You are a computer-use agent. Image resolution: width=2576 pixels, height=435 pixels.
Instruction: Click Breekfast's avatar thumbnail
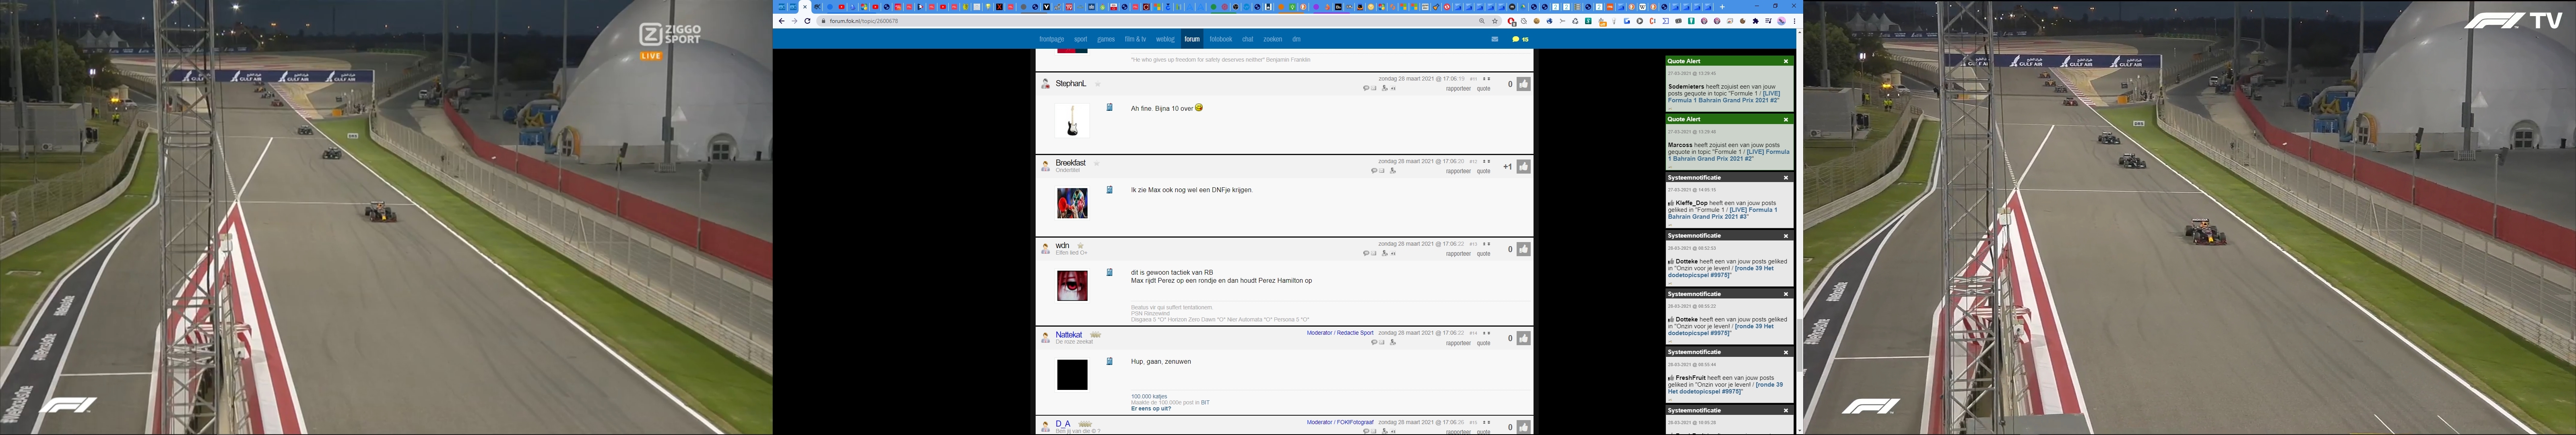click(1072, 203)
